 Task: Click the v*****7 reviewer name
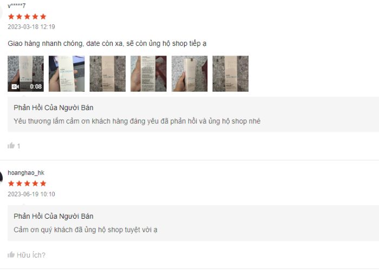point(16,6)
